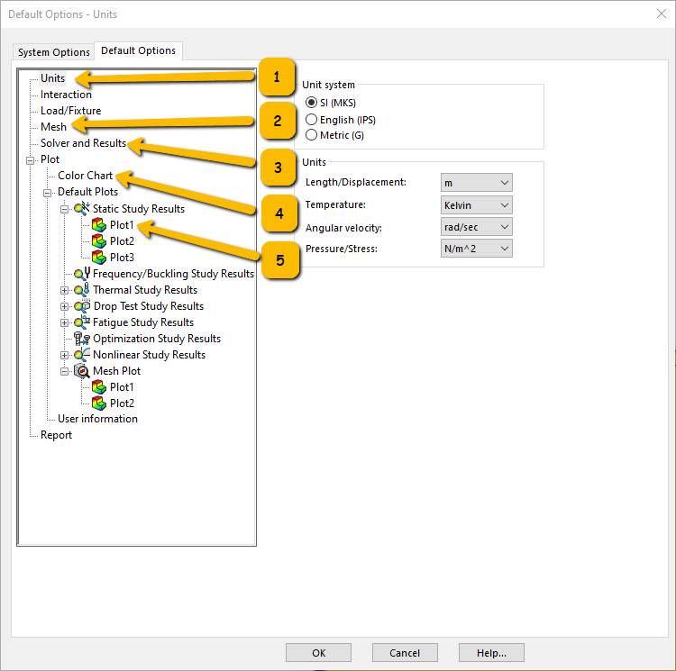Click Plot1 icon under Mesh Plot
Image resolution: width=676 pixels, height=671 pixels.
point(99,387)
